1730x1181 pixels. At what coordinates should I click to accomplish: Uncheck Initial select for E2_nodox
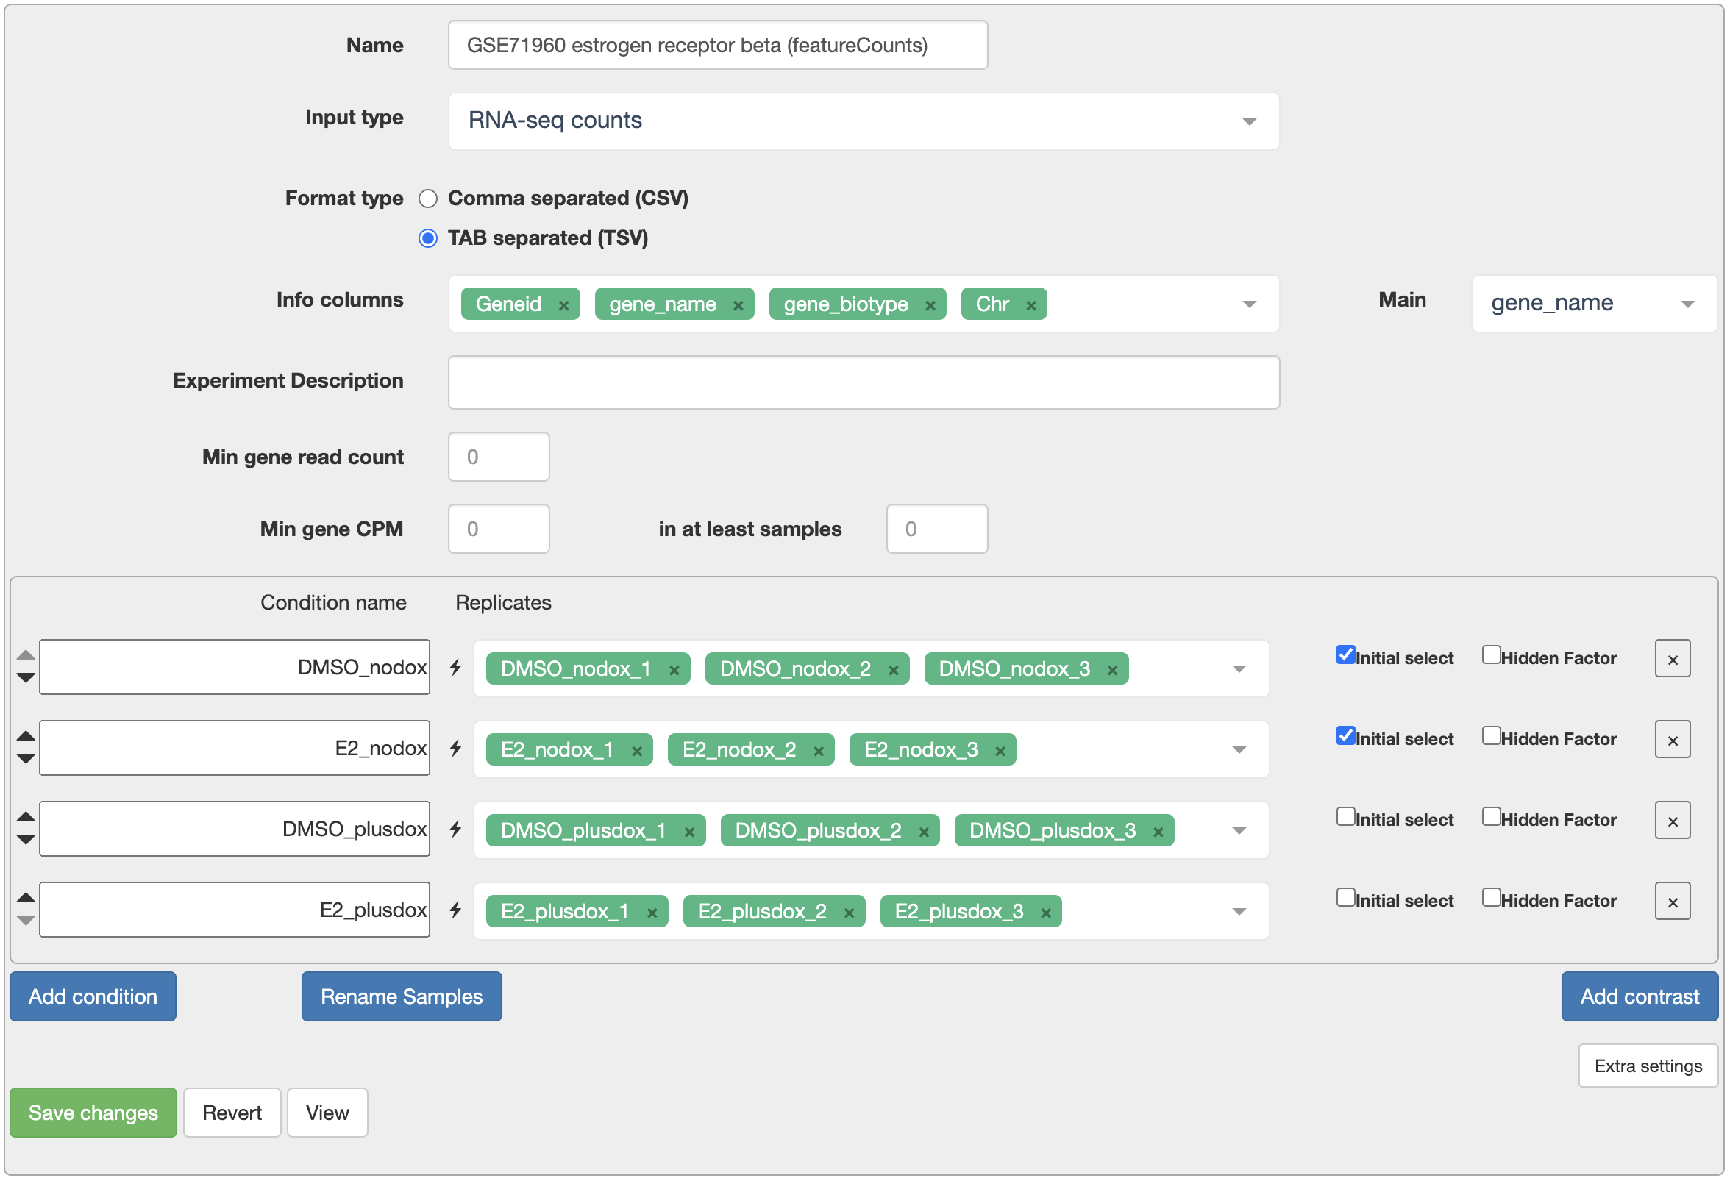(1345, 736)
